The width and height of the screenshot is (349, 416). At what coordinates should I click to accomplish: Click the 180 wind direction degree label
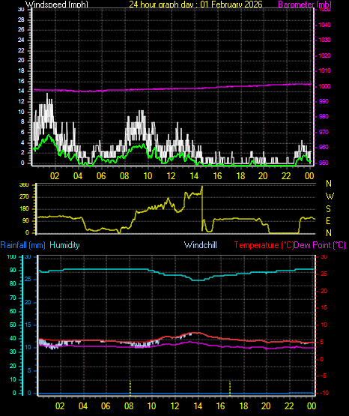25,209
